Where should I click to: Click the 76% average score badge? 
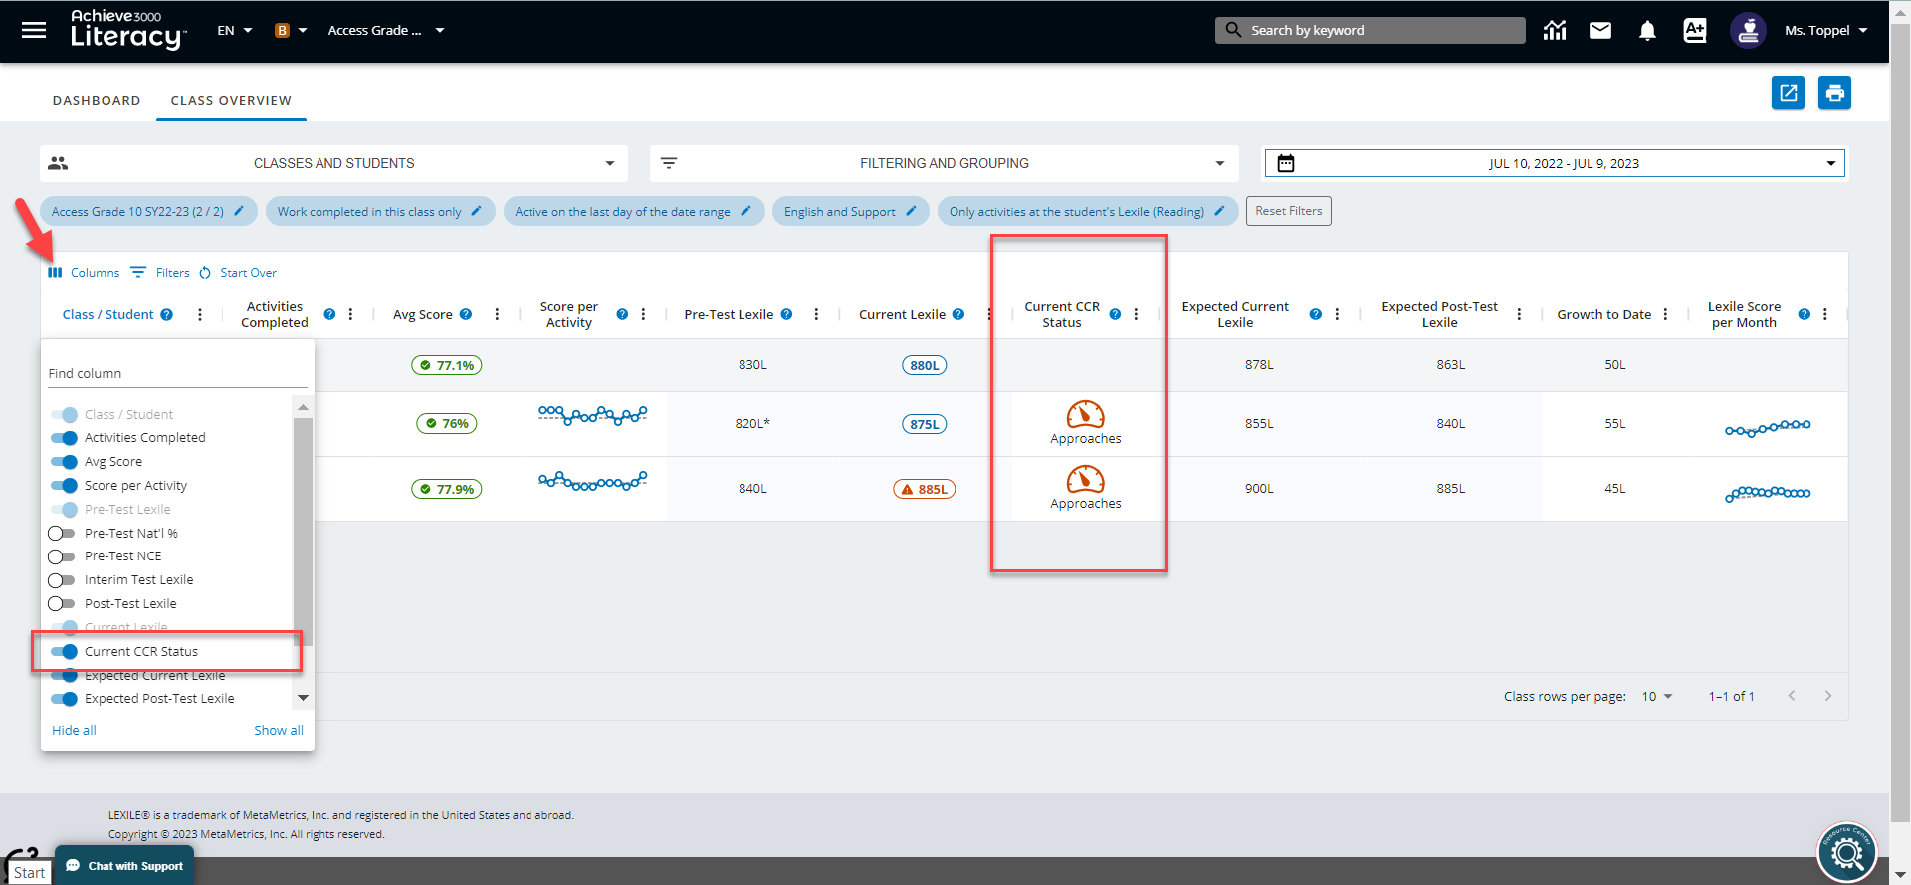[447, 424]
